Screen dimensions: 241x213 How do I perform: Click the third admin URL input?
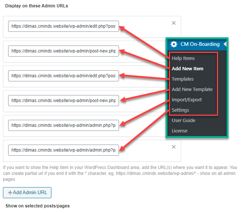64,76
